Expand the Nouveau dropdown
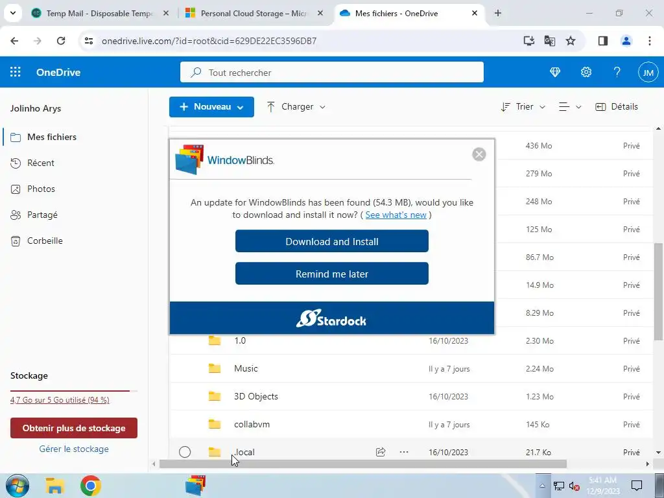664x498 pixels. click(211, 107)
